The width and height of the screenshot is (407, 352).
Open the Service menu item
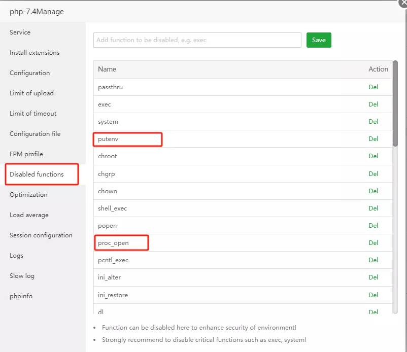click(20, 32)
